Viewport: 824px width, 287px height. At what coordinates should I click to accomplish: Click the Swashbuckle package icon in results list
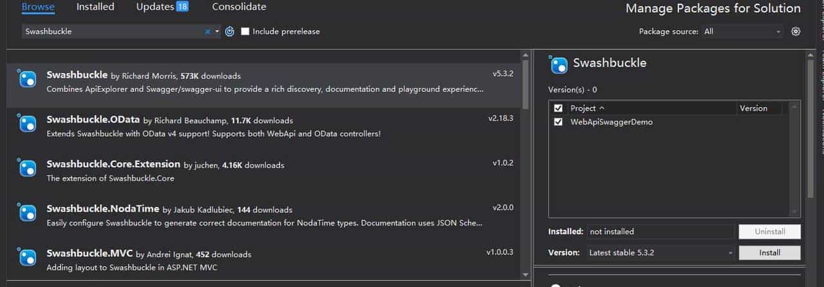click(x=27, y=78)
